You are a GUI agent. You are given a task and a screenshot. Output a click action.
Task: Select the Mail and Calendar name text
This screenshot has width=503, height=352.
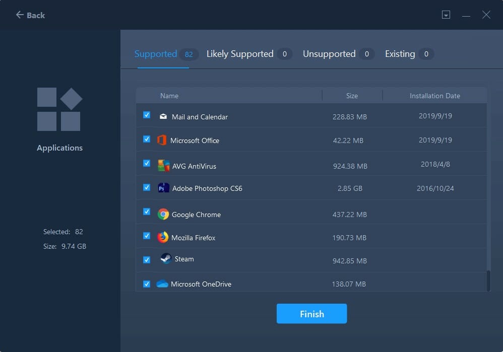(200, 117)
